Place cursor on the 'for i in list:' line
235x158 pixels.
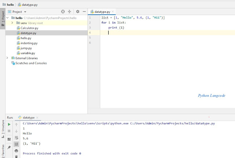point(113,23)
